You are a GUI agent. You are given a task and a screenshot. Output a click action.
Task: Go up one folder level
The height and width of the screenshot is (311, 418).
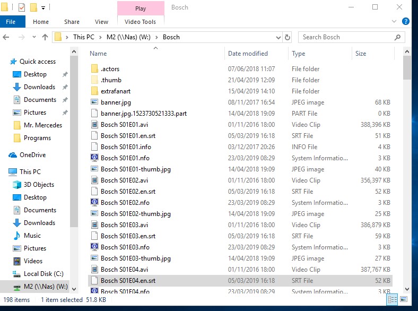pos(45,37)
